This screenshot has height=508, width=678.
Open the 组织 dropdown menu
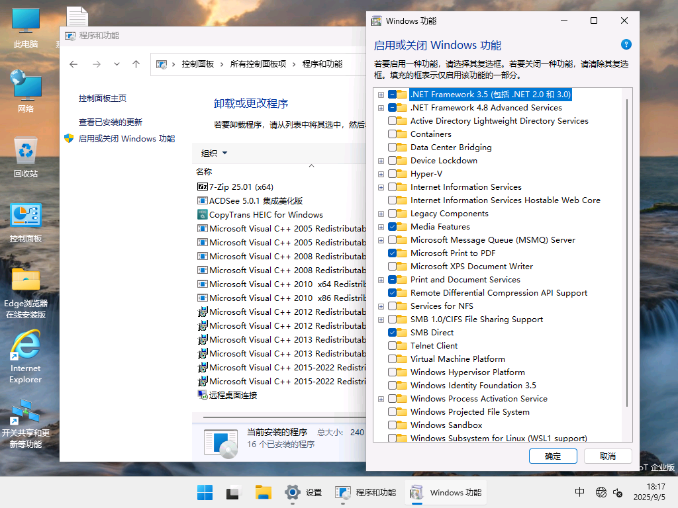coord(214,153)
